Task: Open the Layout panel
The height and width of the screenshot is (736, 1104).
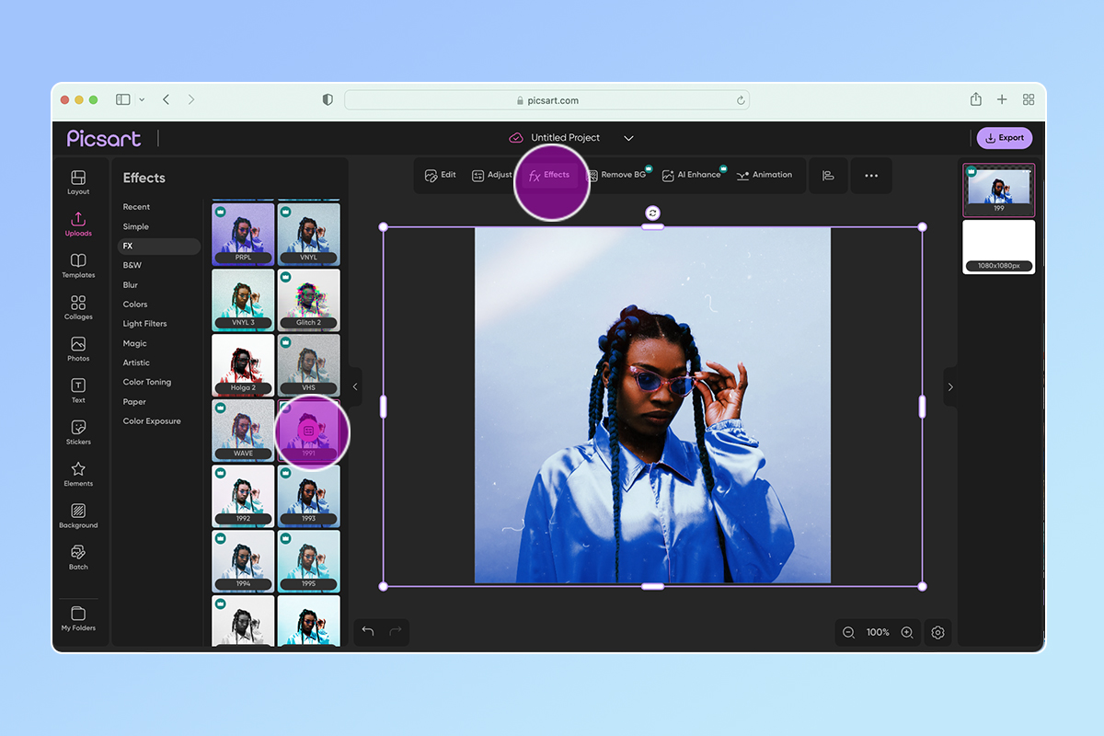Action: [79, 178]
